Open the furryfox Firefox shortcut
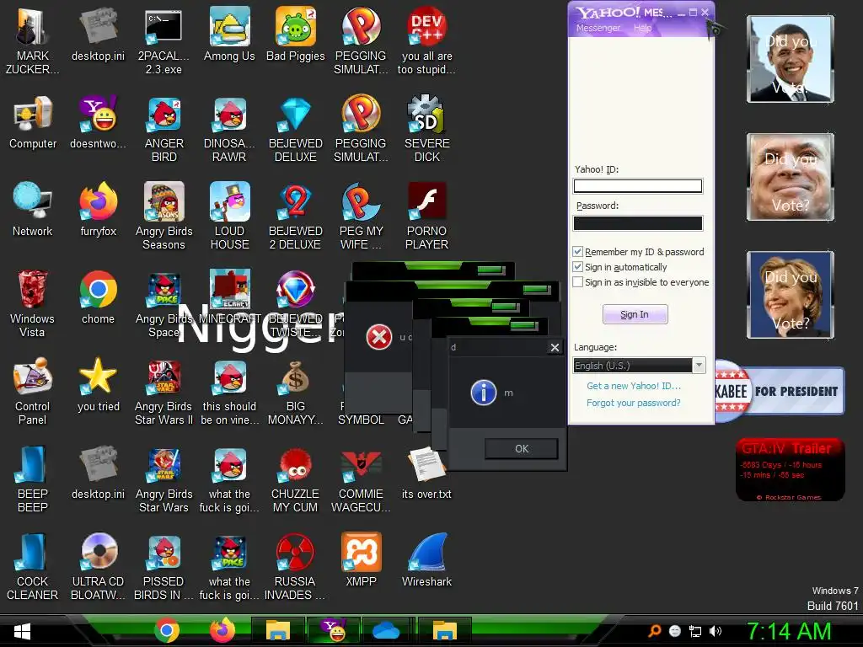The height and width of the screenshot is (647, 863). tap(98, 210)
